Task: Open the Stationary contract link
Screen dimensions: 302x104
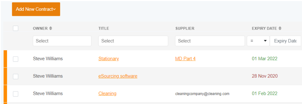Action: [109, 59]
